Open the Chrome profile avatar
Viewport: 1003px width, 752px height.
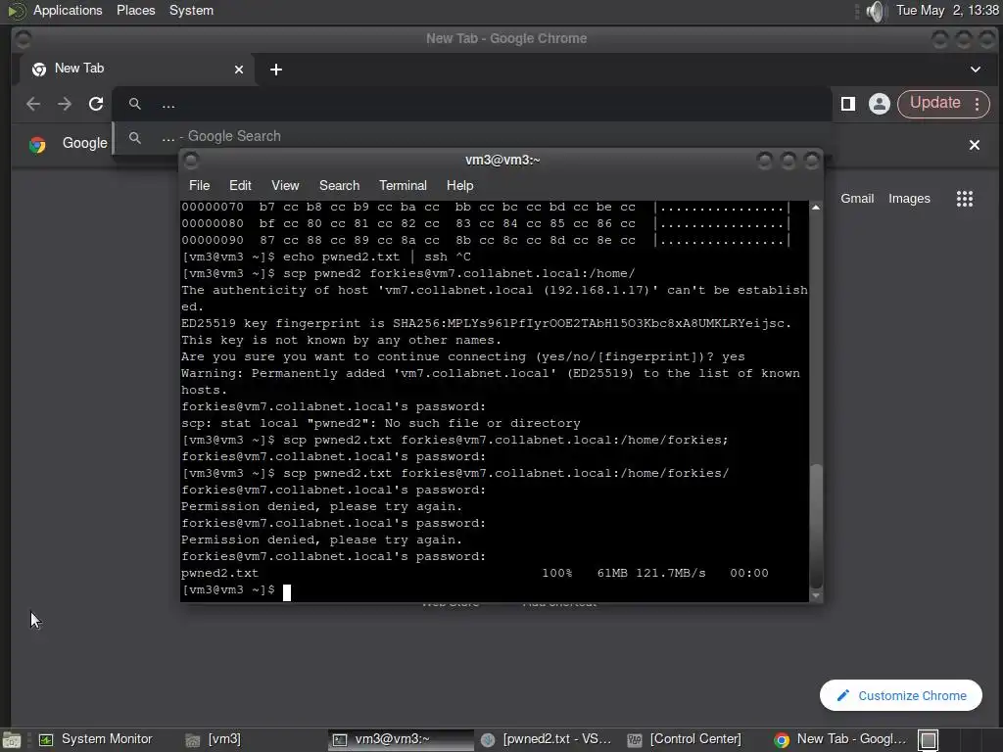pos(880,104)
